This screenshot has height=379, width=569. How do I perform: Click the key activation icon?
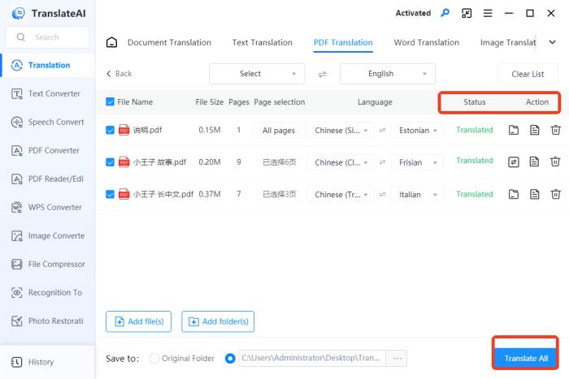(x=445, y=14)
